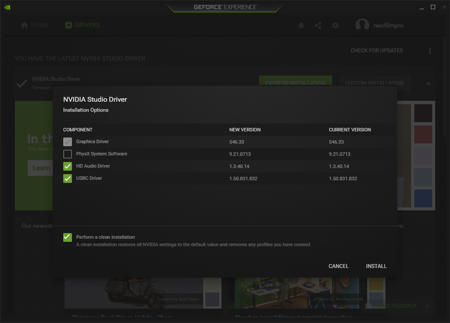Image resolution: width=450 pixels, height=323 pixels.
Task: Click Graphics Driver new version 546.33
Action: coord(236,142)
